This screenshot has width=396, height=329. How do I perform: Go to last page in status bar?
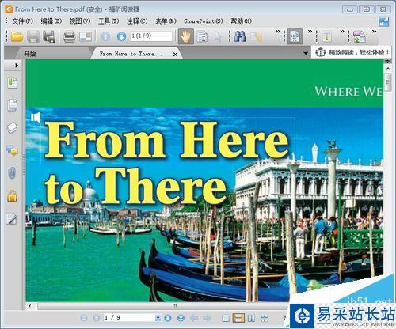tap(181, 318)
